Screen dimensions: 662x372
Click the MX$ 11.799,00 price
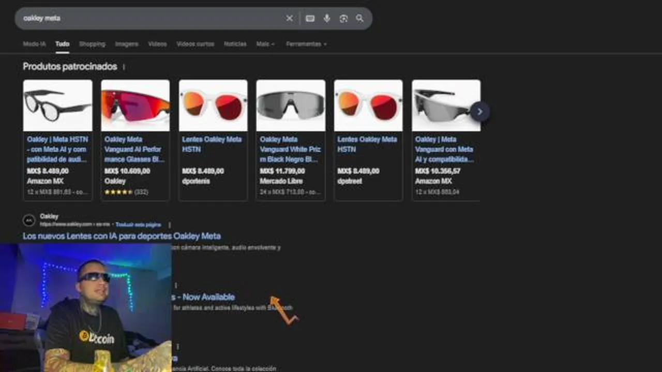[x=282, y=171]
